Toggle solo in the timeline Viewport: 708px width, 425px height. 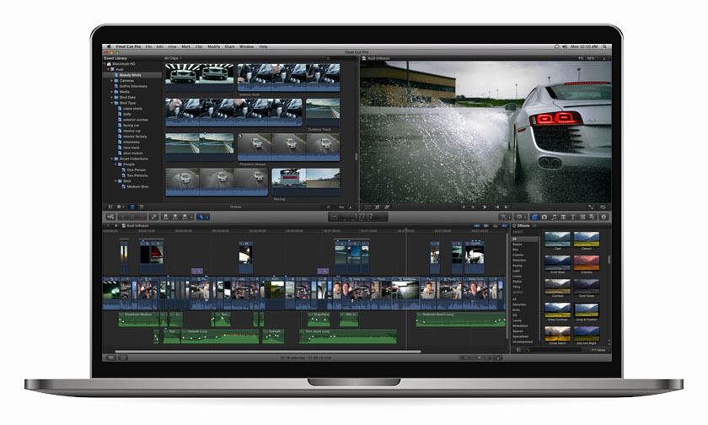[496, 226]
